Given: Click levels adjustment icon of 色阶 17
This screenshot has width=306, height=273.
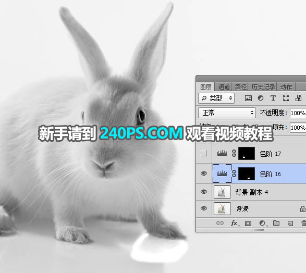Looking at the screenshot, I should pyautogui.click(x=222, y=153).
